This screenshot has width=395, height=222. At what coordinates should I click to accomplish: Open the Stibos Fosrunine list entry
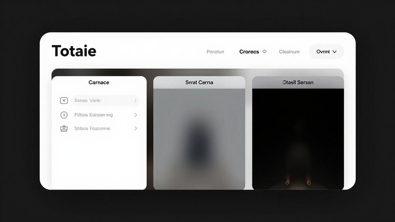coord(92,129)
